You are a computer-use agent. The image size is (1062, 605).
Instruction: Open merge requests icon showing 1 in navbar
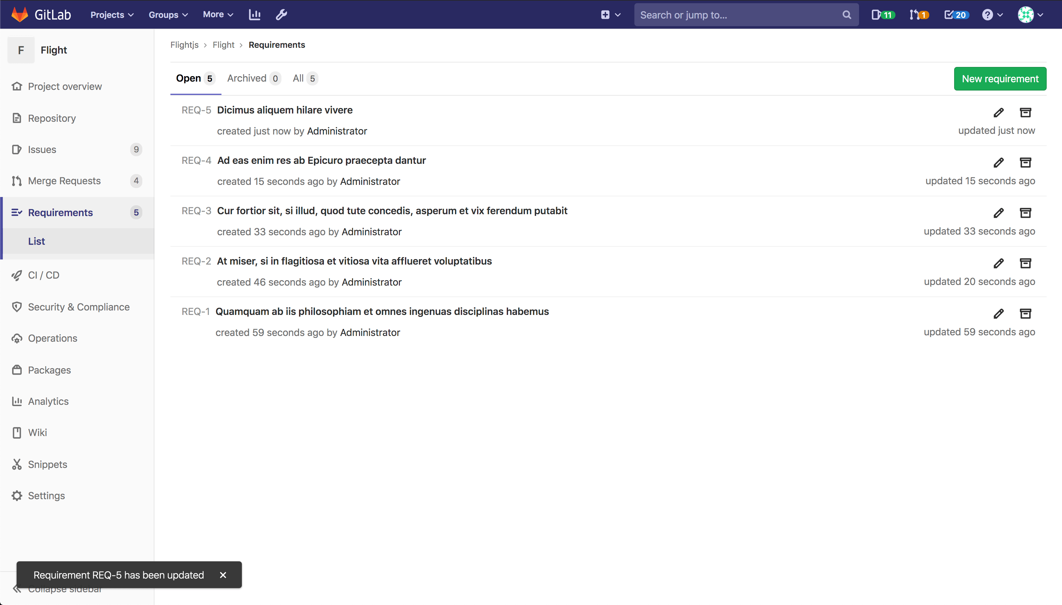coord(919,15)
